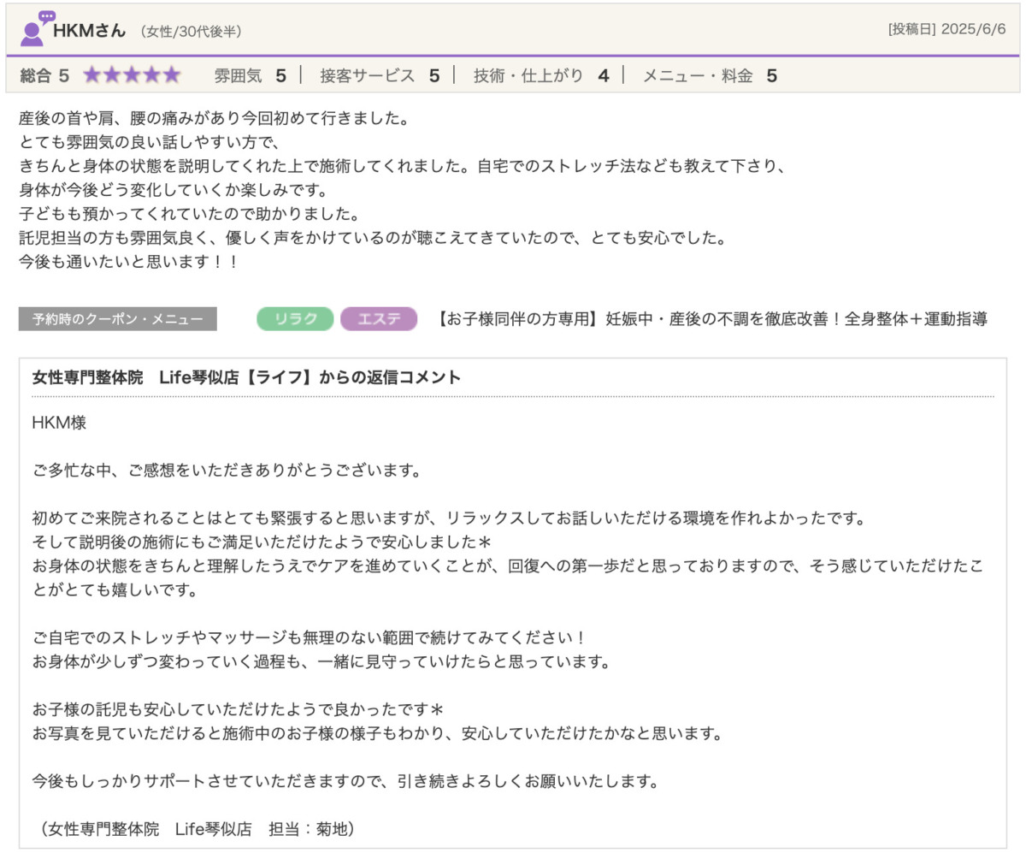This screenshot has width=1026, height=853.
Task: Click the 投稿日 2025/6/6 post date
Action: click(946, 29)
